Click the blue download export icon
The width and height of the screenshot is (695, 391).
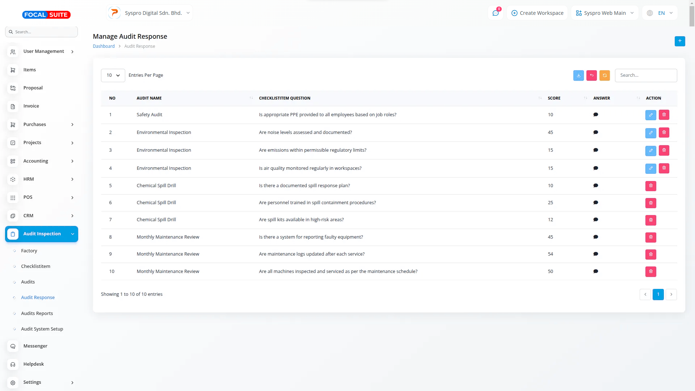(578, 75)
